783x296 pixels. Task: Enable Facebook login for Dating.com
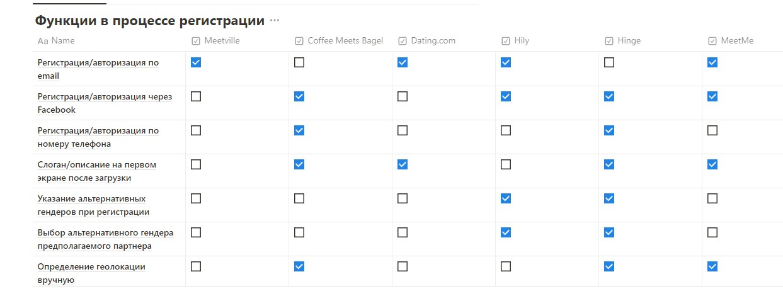tap(403, 96)
